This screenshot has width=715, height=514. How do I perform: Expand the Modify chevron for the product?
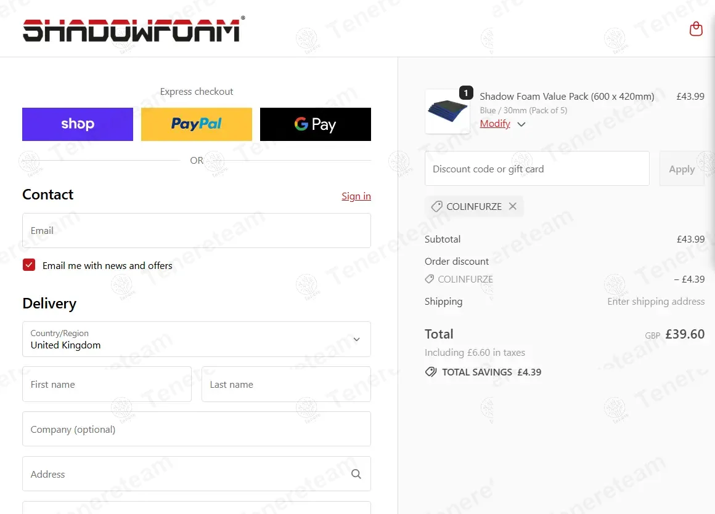click(521, 124)
